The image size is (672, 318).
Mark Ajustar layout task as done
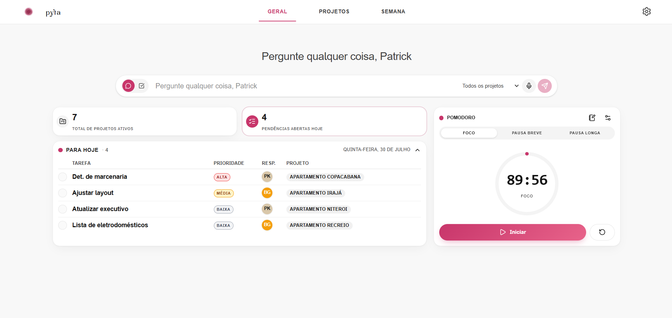[x=63, y=193]
